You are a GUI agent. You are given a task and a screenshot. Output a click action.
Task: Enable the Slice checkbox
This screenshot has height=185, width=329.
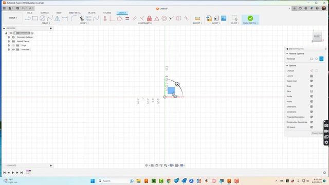point(312,91)
